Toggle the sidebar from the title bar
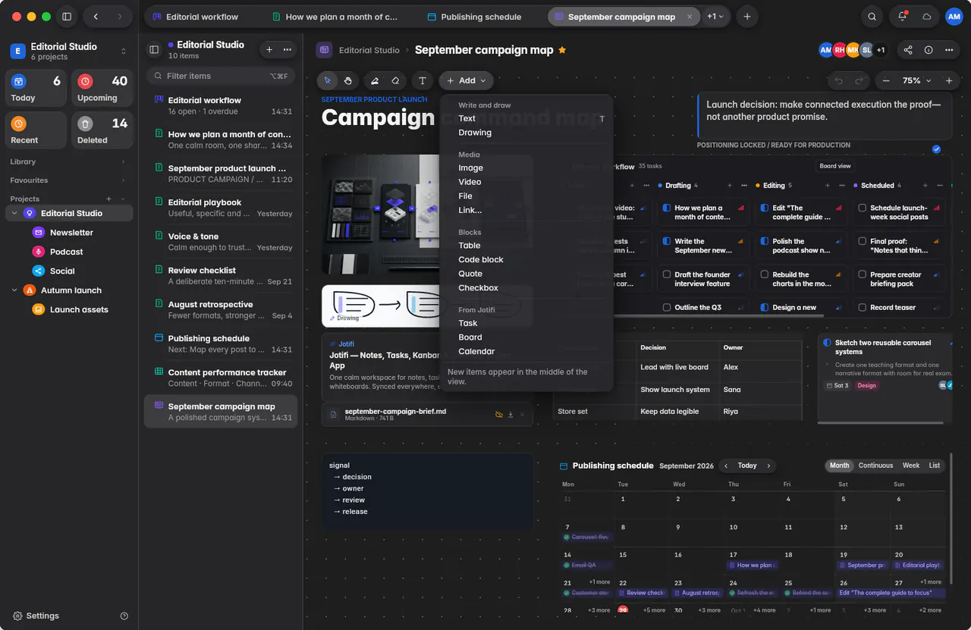 (x=67, y=17)
